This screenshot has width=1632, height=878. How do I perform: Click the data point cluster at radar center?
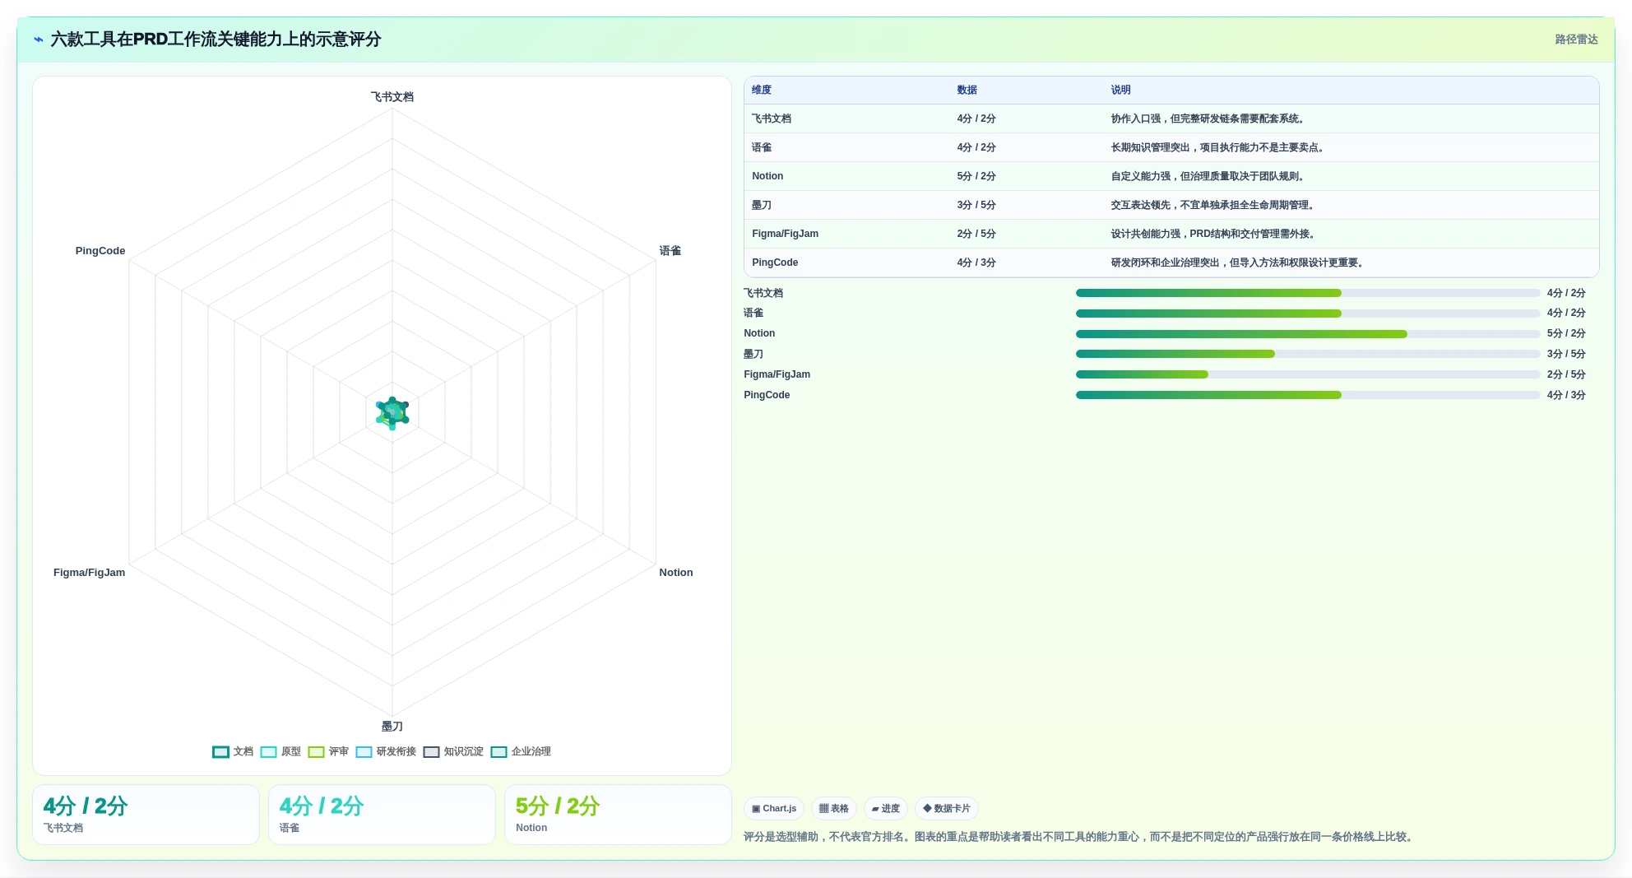pos(392,413)
